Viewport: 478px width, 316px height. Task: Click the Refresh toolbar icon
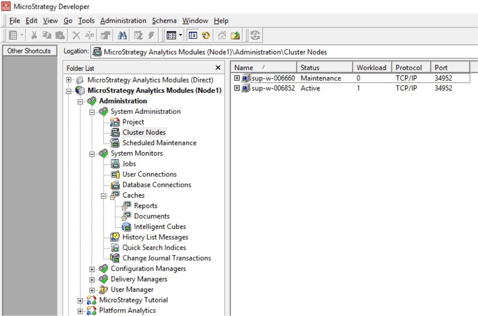tap(206, 35)
